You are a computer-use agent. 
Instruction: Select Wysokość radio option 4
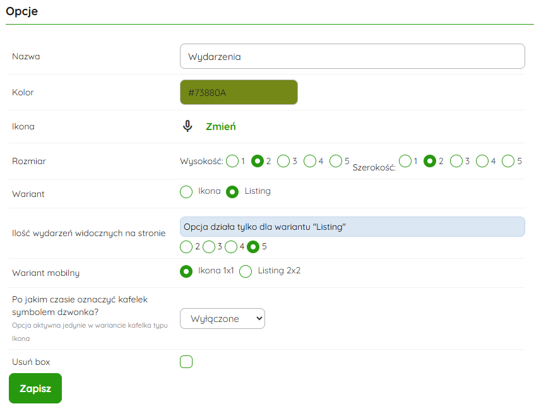point(310,161)
